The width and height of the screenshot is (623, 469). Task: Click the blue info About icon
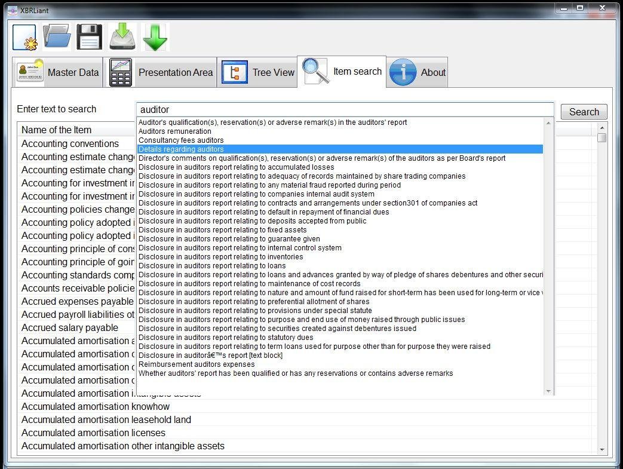[403, 72]
